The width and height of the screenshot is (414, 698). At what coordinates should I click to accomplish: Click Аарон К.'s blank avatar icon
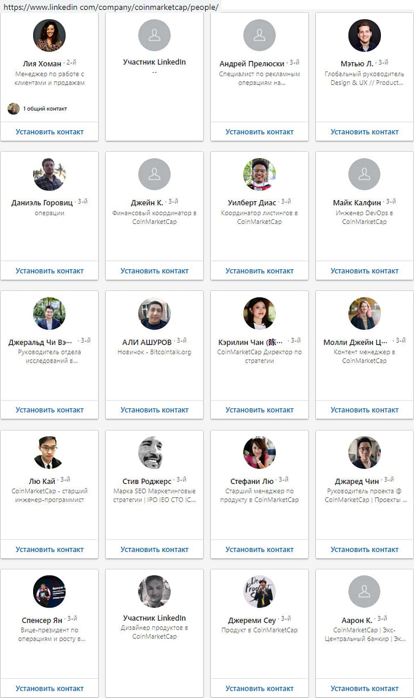coord(364,591)
